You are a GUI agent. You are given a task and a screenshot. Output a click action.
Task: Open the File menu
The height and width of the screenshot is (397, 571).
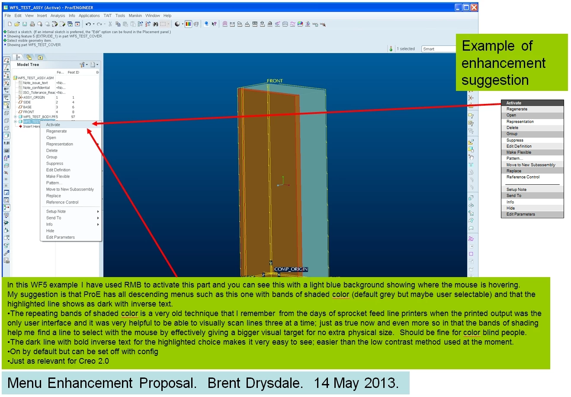[8, 16]
